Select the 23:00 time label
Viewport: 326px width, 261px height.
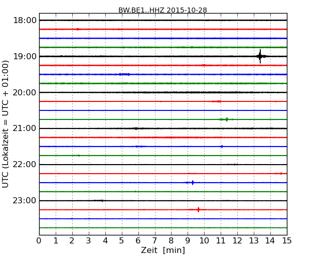[x=25, y=200]
